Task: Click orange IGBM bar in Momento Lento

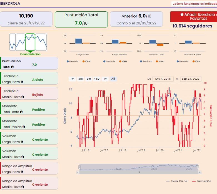Action: [x=160, y=45]
